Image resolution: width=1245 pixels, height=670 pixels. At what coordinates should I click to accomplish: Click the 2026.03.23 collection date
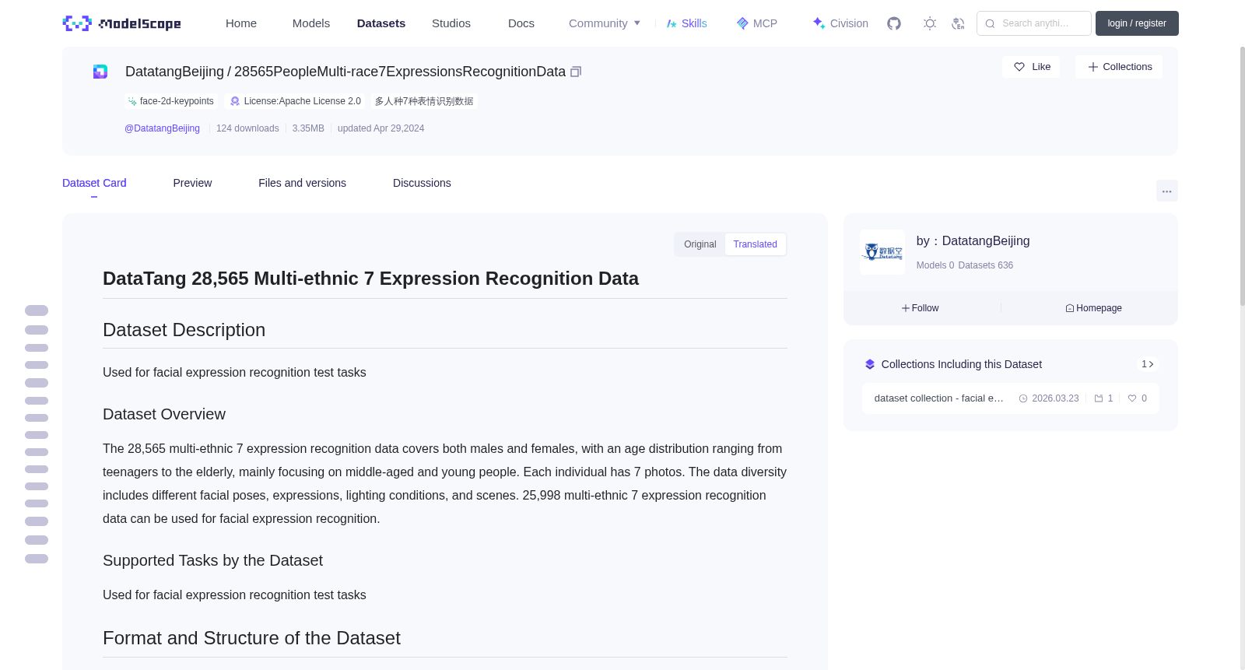click(1049, 398)
